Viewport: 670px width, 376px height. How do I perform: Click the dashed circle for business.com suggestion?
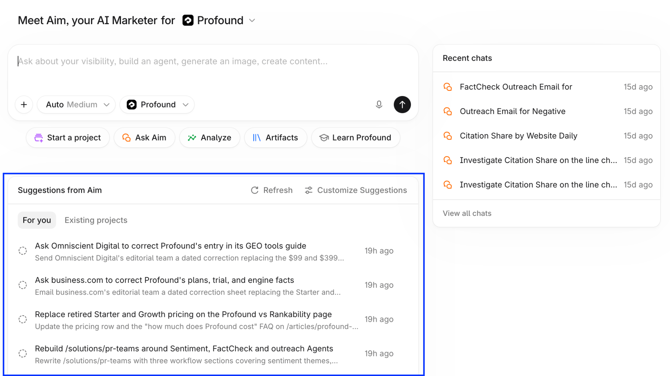coord(23,285)
